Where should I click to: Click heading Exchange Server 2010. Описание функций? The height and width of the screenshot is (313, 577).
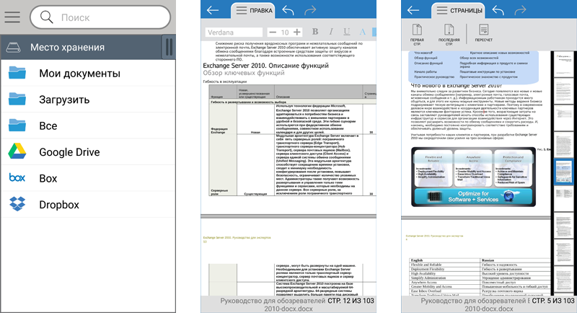(x=265, y=66)
